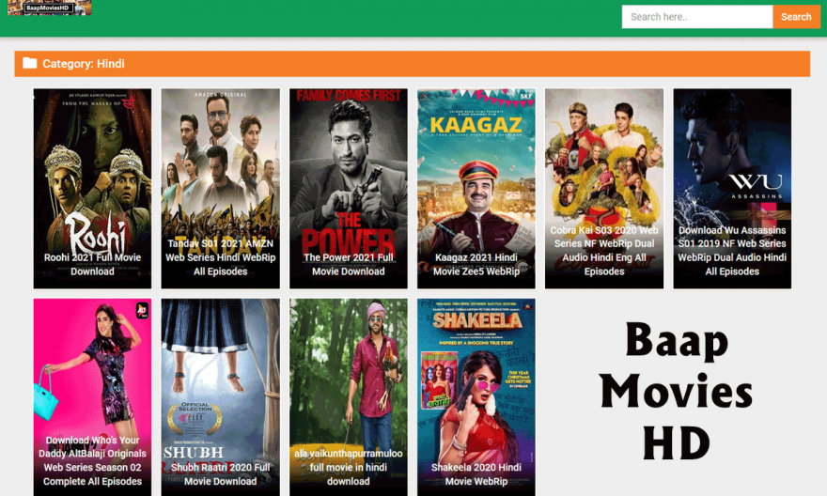This screenshot has width=827, height=496.
Task: Open Cobra Kai S03 2020 title link
Action: [x=604, y=251]
